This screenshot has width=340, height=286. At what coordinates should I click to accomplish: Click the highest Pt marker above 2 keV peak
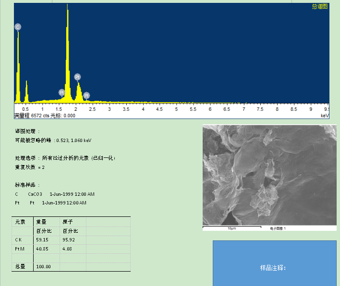(x=77, y=77)
